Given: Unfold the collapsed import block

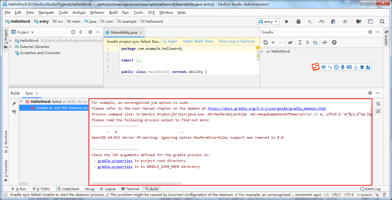Looking at the screenshot, I should click(x=120, y=60).
